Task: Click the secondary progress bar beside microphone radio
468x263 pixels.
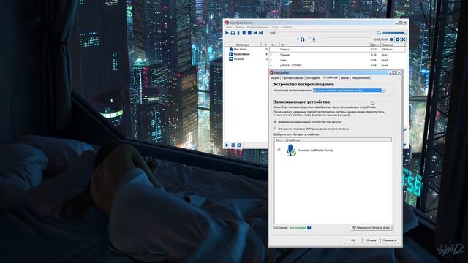Action: [346, 39]
